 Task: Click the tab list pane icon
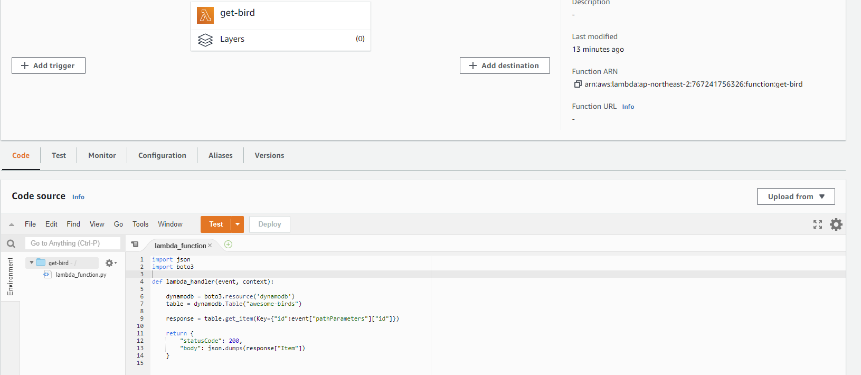[x=135, y=245]
